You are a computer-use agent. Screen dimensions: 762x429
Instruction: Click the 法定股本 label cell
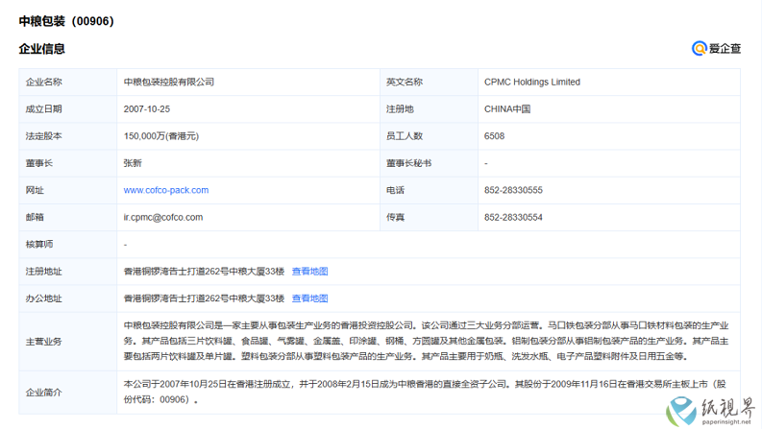pos(68,136)
